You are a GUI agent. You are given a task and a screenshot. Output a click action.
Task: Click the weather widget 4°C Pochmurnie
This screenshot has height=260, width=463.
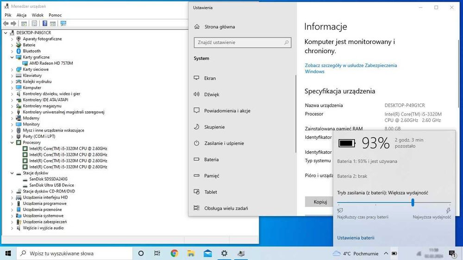(x=356, y=254)
